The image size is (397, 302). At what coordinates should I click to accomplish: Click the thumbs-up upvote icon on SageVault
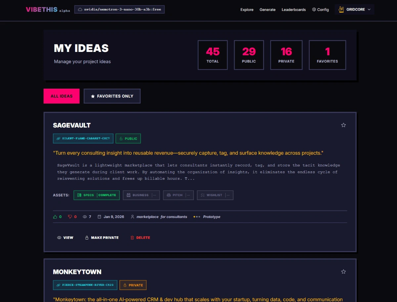55,217
